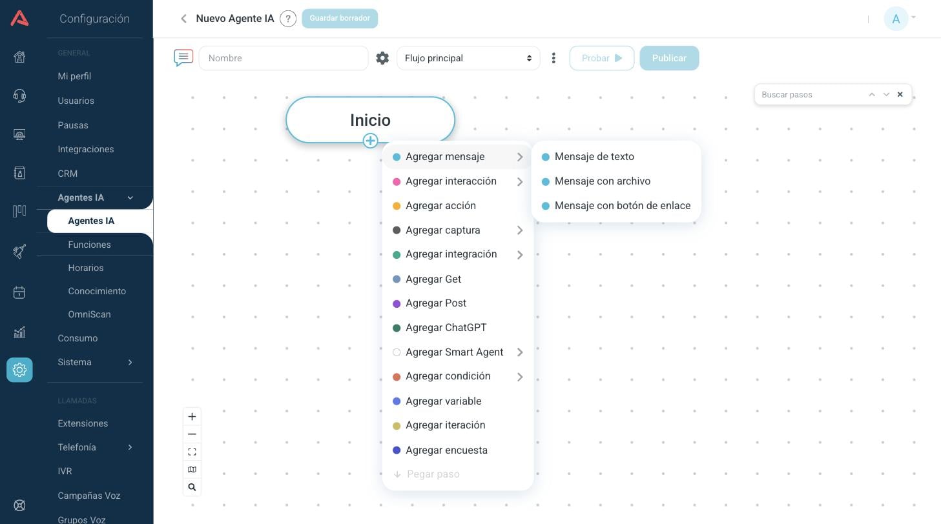This screenshot has width=941, height=524.
Task: Collapse the Agentes IA section
Action: click(130, 197)
